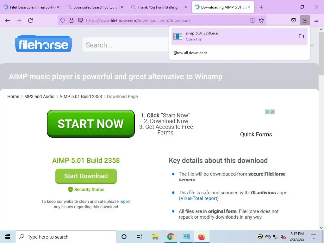Go to Home breadcrumb
The width and height of the screenshot is (324, 243).
(x=13, y=97)
